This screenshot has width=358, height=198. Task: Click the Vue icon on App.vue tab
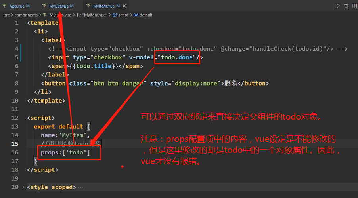(5, 6)
